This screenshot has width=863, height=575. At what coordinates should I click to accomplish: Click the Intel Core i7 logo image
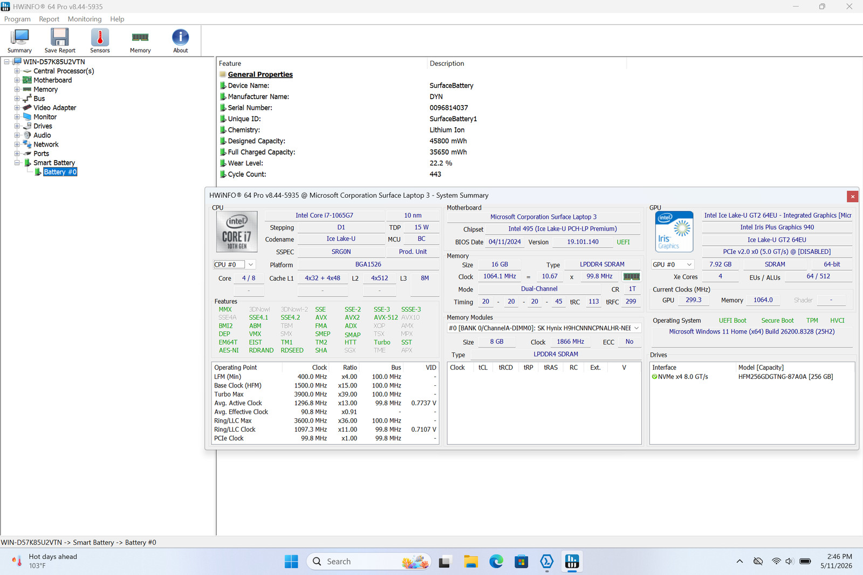(237, 232)
